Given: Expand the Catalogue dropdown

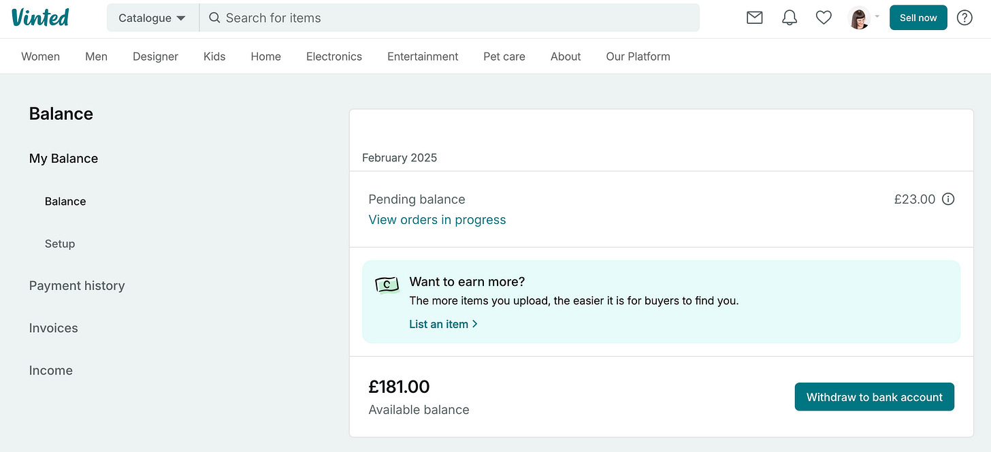Looking at the screenshot, I should (x=152, y=18).
